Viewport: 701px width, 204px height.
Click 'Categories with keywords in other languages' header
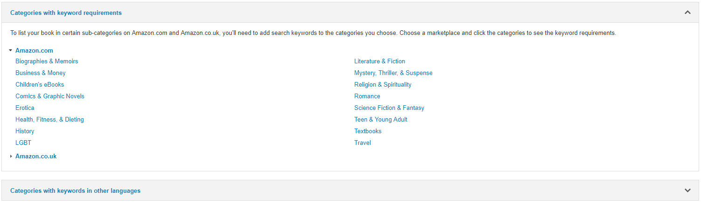click(x=75, y=191)
